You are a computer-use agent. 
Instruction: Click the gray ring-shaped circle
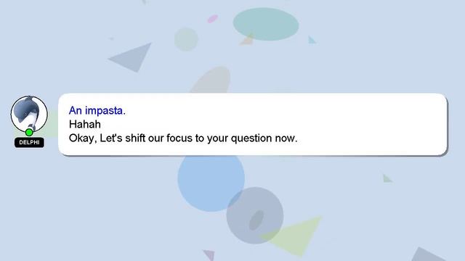pos(255,215)
